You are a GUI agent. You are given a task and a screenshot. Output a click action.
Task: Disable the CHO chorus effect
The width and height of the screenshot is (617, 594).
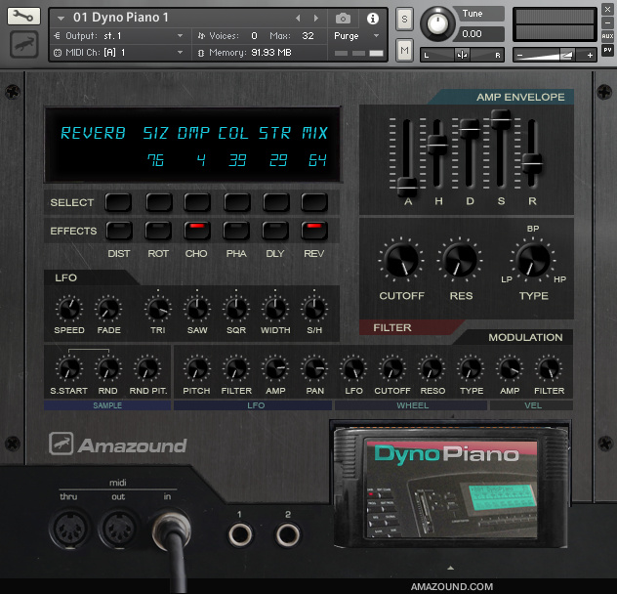point(197,231)
